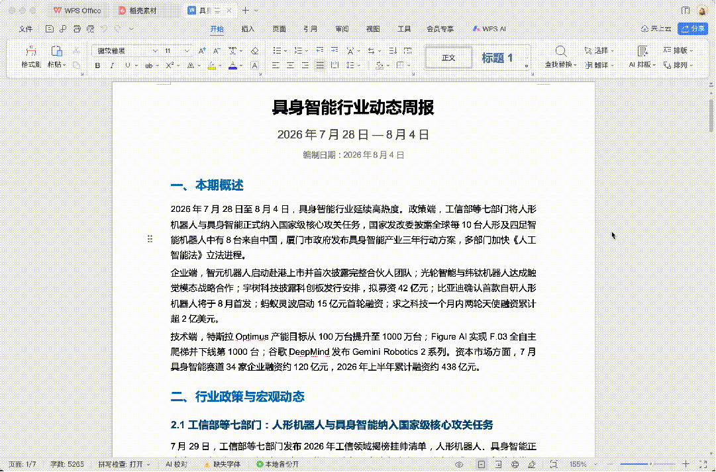Switch to the 插入 tab
The height and width of the screenshot is (472, 716).
(x=248, y=28)
